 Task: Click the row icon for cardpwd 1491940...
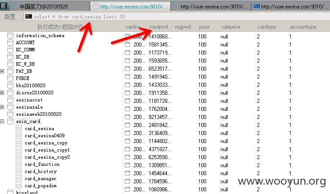(x=127, y=76)
